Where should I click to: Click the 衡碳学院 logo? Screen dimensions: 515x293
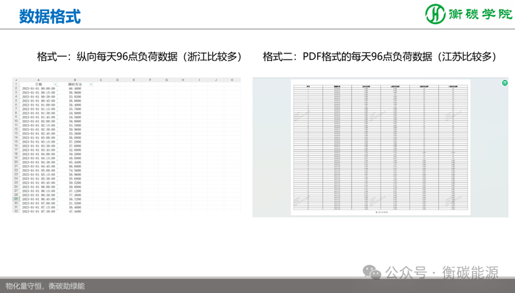click(469, 14)
